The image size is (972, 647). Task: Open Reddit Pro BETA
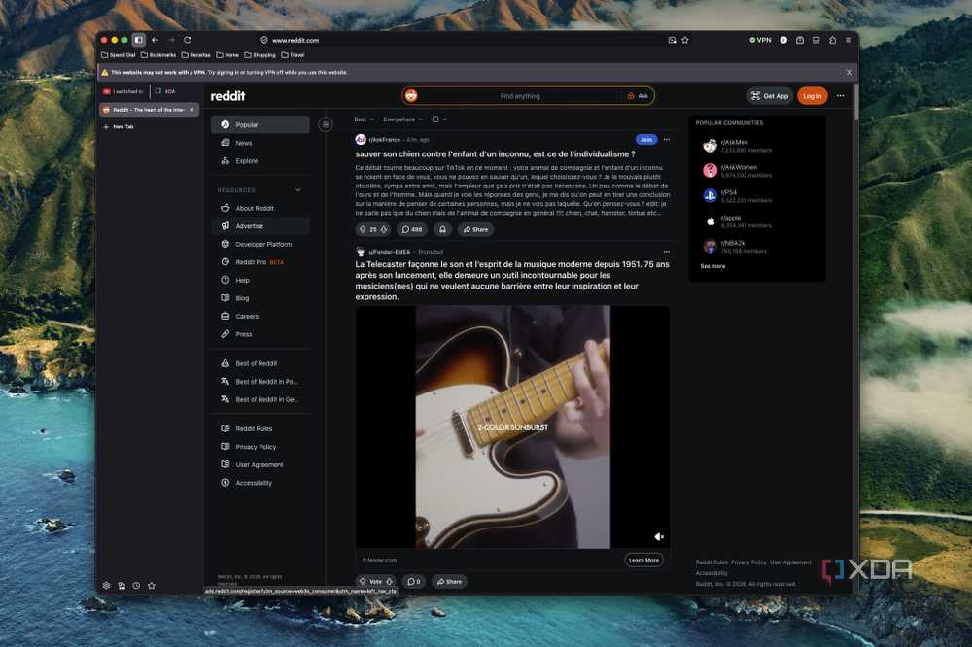[x=260, y=262]
